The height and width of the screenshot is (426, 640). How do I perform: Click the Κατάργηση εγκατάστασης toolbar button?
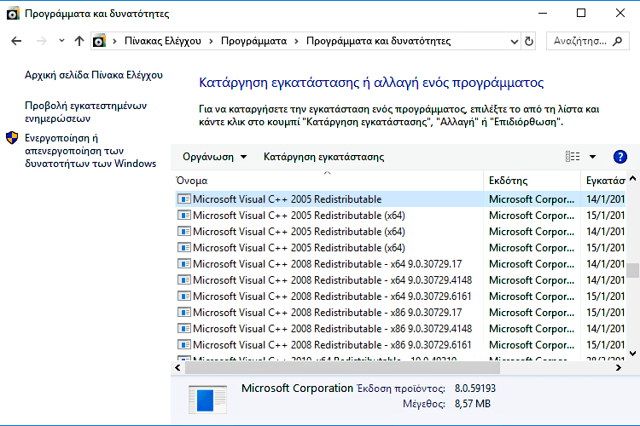click(x=323, y=157)
